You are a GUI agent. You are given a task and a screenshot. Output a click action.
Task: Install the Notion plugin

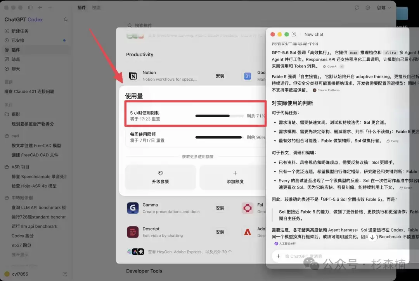(220, 76)
